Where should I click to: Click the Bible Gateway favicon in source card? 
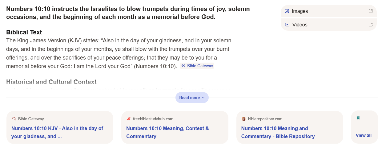(x=14, y=119)
